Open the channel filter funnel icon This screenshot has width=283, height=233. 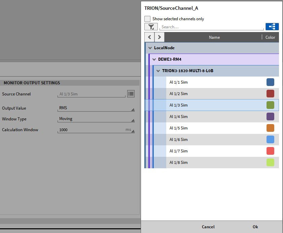click(151, 27)
